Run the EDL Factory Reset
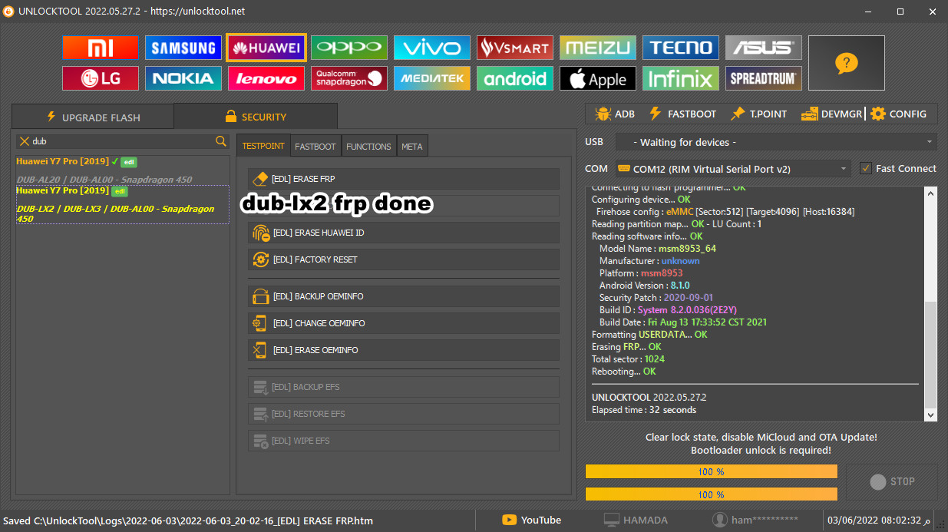This screenshot has height=532, width=948. coord(325,259)
